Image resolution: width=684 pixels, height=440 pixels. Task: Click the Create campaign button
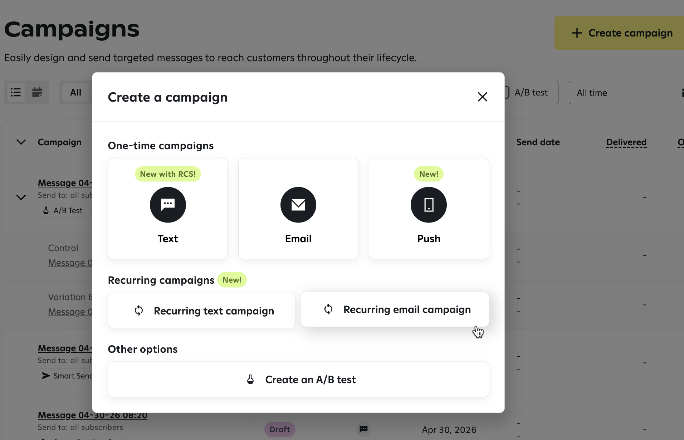(x=619, y=33)
